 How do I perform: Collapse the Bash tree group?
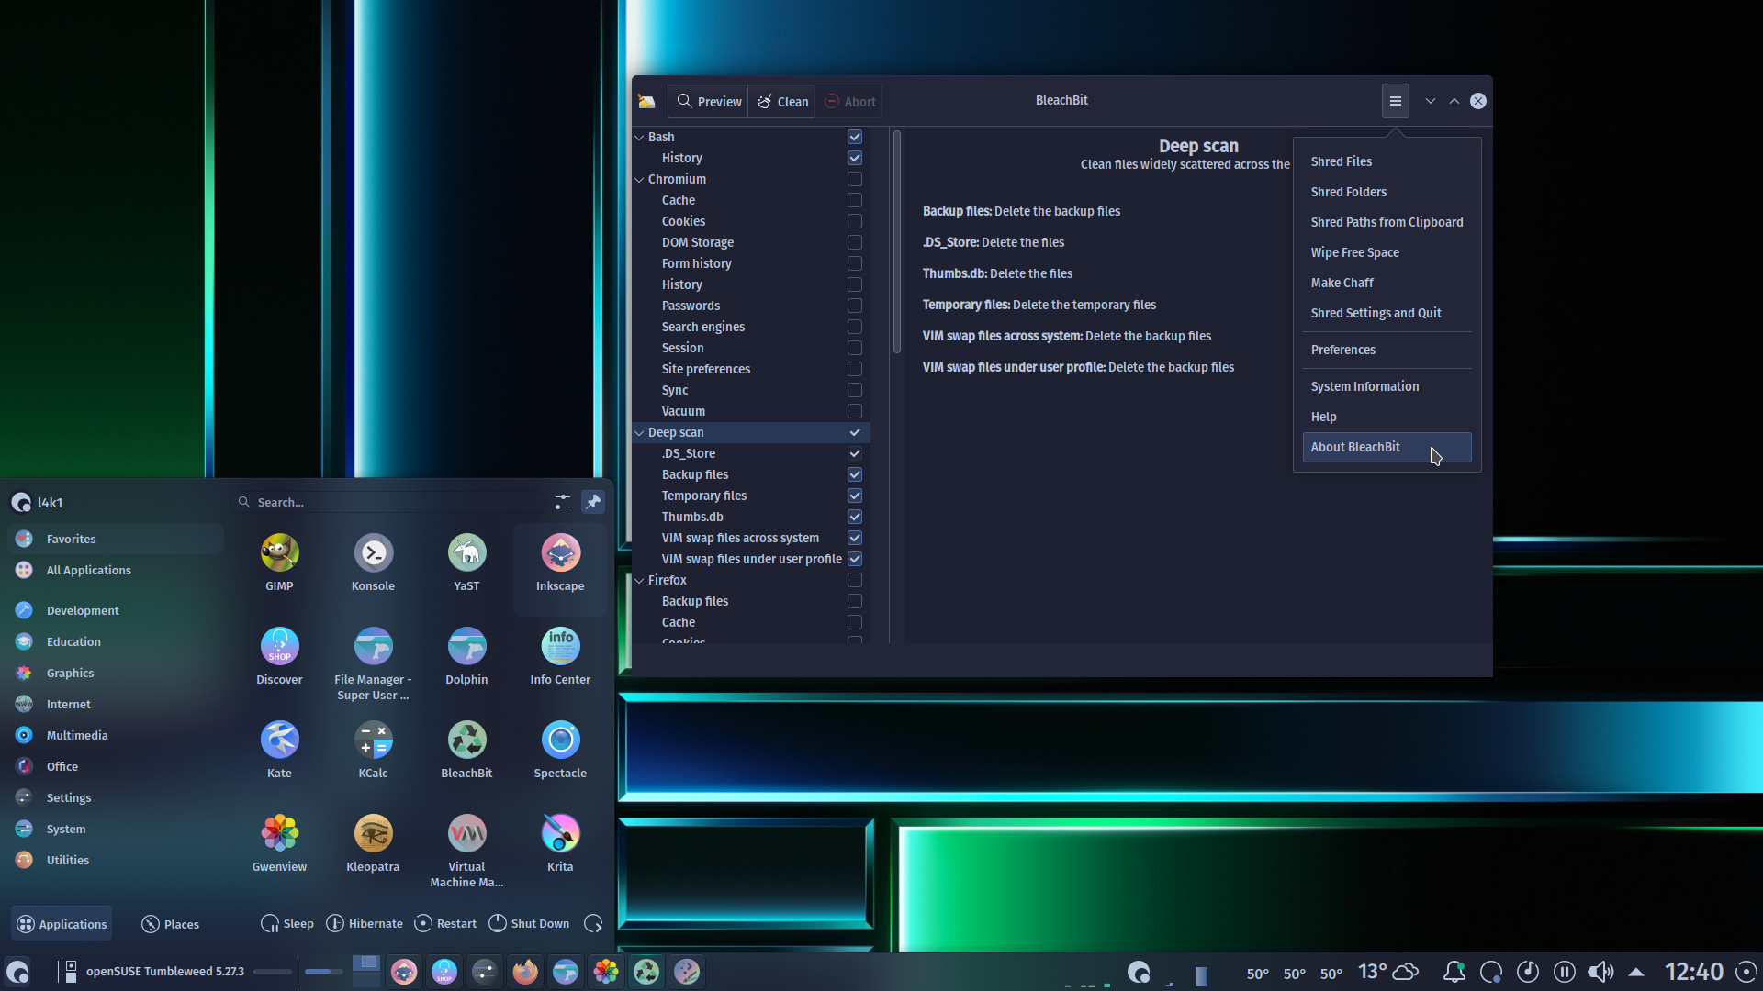click(639, 138)
